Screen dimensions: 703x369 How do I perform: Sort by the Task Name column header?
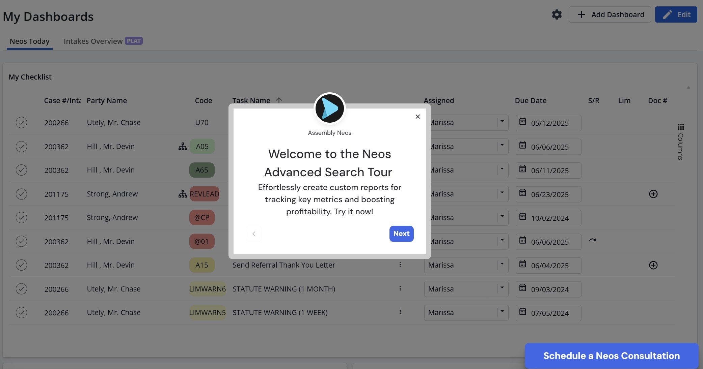coord(251,100)
